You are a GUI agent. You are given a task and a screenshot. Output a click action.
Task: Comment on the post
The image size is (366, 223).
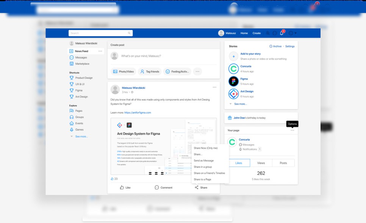pos(163,187)
